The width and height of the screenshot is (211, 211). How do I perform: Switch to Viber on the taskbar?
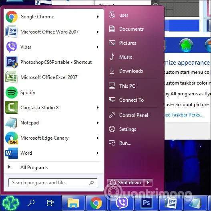pyautogui.click(x=122, y=203)
